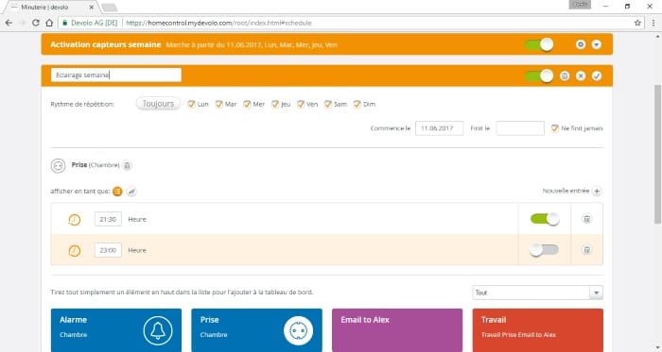Click the Prise socket device icon

[58, 165]
